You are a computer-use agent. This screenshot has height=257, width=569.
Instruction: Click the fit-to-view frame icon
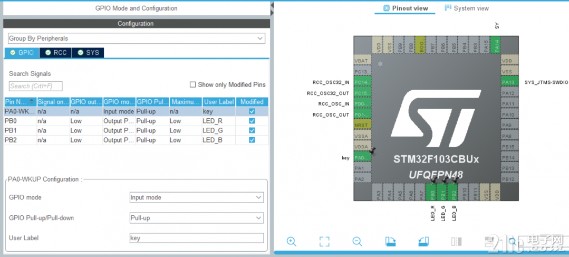(x=324, y=241)
